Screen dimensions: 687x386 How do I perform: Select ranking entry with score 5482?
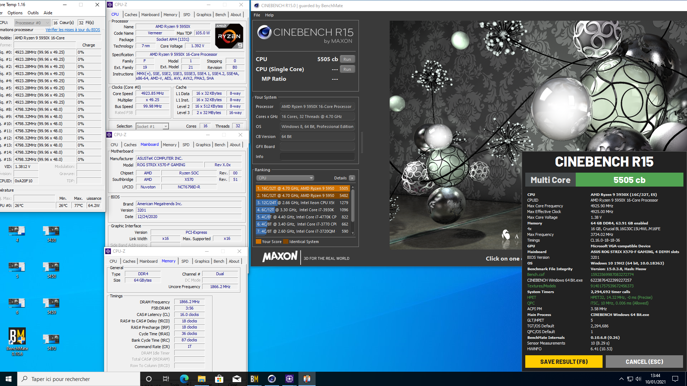click(x=302, y=196)
